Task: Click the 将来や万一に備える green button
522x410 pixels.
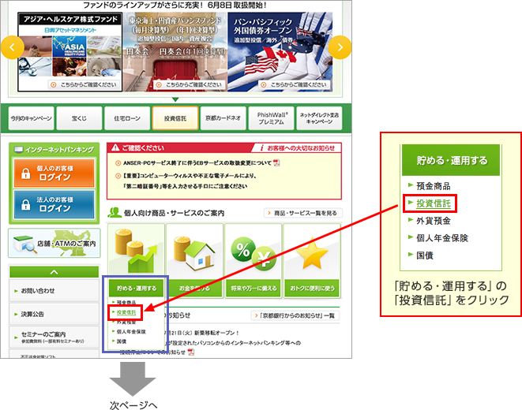Action: pyautogui.click(x=253, y=288)
